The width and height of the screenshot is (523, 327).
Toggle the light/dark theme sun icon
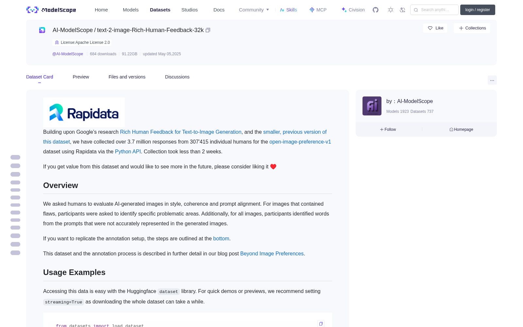pos(391,10)
